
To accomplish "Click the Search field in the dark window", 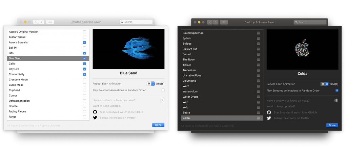I will tap(310, 22).
